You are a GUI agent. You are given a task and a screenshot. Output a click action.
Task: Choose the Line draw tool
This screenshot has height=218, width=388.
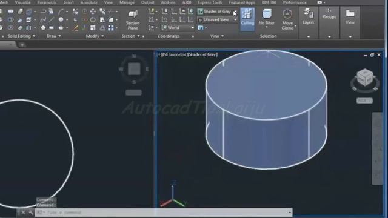tap(51, 19)
